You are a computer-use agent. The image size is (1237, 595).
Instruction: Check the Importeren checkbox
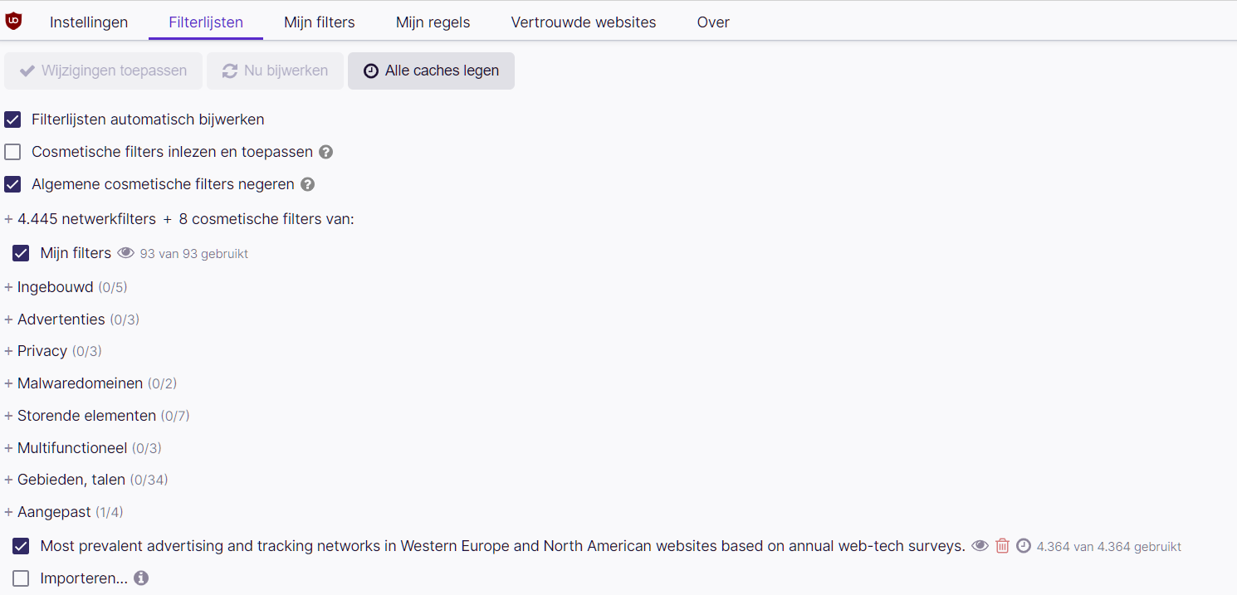point(21,578)
